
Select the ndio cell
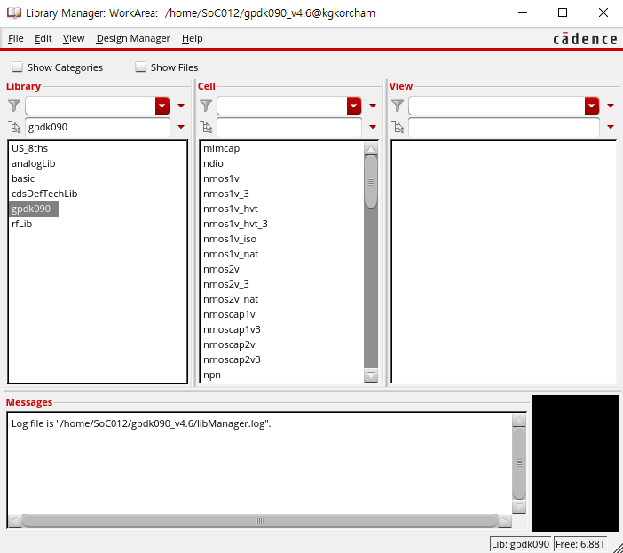tap(213, 163)
